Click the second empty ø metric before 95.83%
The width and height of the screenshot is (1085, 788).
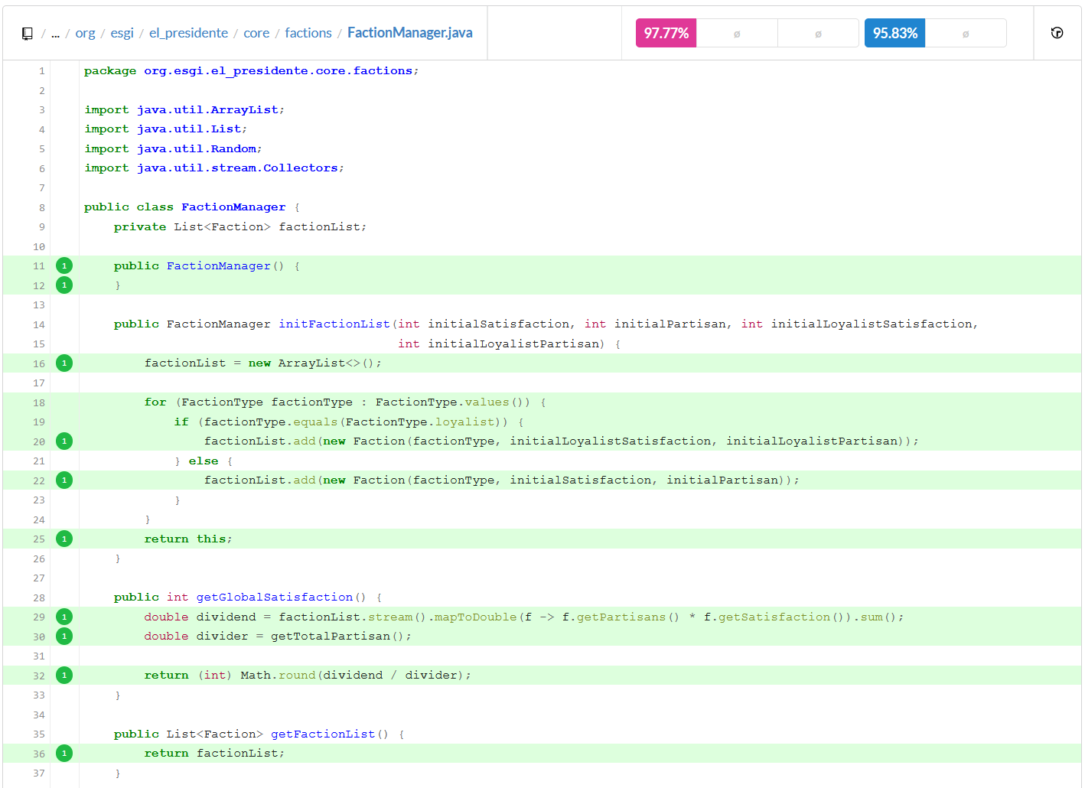click(x=818, y=34)
